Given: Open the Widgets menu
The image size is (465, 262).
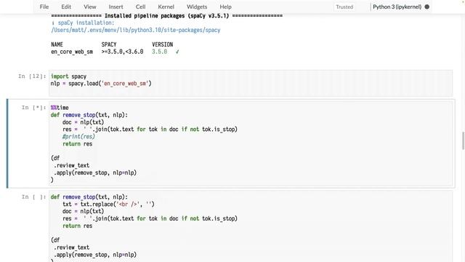Looking at the screenshot, I should tap(197, 7).
